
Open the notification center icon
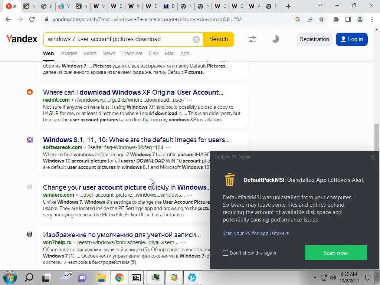368,278
